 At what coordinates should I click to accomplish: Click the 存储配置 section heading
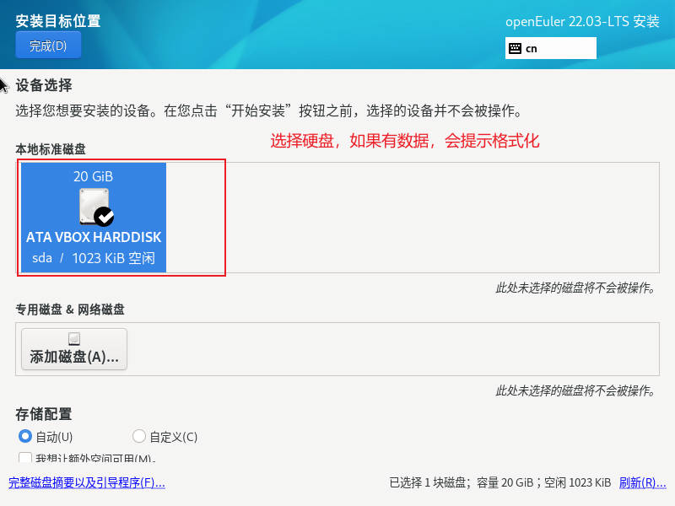click(x=44, y=414)
